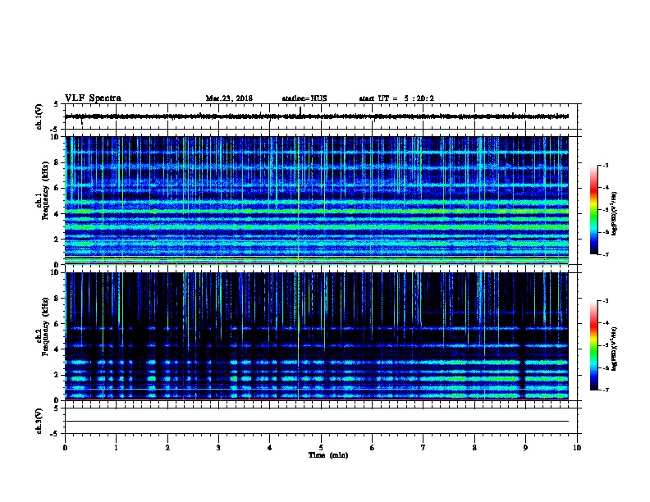The width and height of the screenshot is (650, 502).
Task: Click the flat ch.3 voltage trace line
Action: [317, 422]
